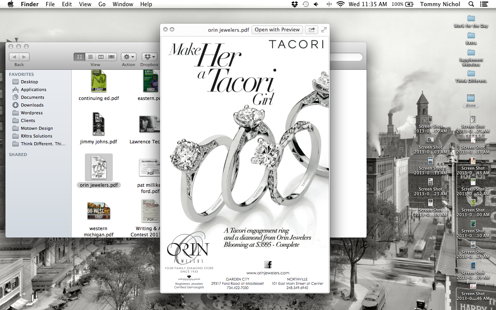
Task: Click the Dropbox menu bar icon
Action: (295, 4)
